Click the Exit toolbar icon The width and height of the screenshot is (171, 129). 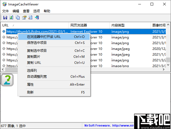point(37,17)
